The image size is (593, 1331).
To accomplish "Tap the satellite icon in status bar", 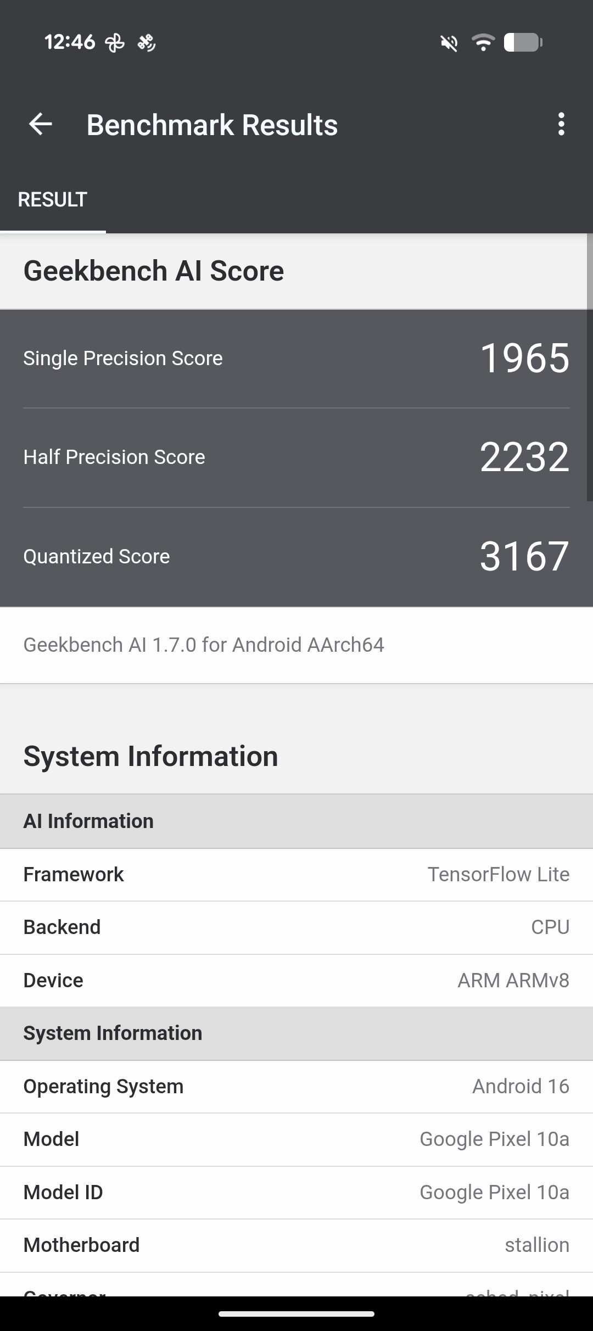I will coord(147,42).
